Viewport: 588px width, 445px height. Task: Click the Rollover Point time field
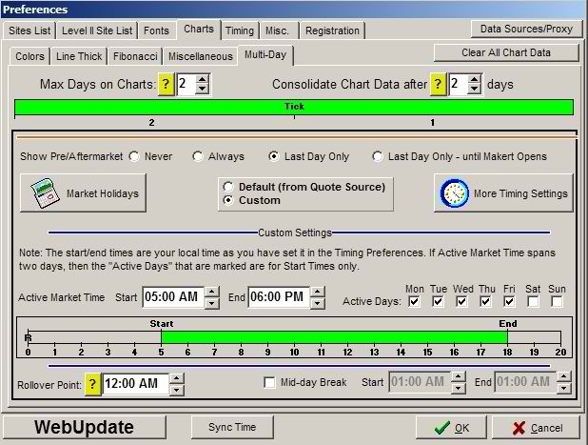point(135,383)
